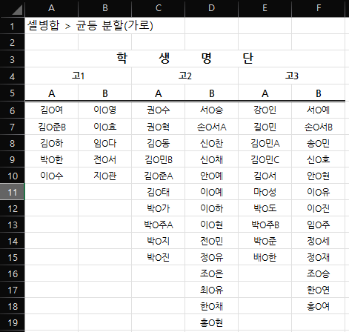Select column D header

pyautogui.click(x=212, y=8)
